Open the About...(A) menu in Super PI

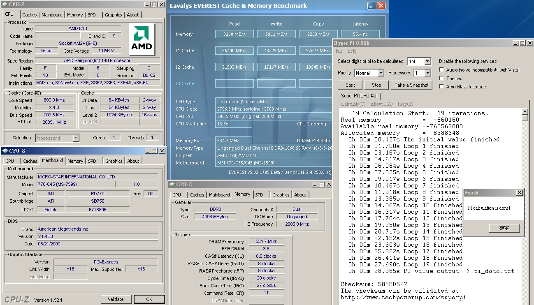pyautogui.click(x=381, y=104)
